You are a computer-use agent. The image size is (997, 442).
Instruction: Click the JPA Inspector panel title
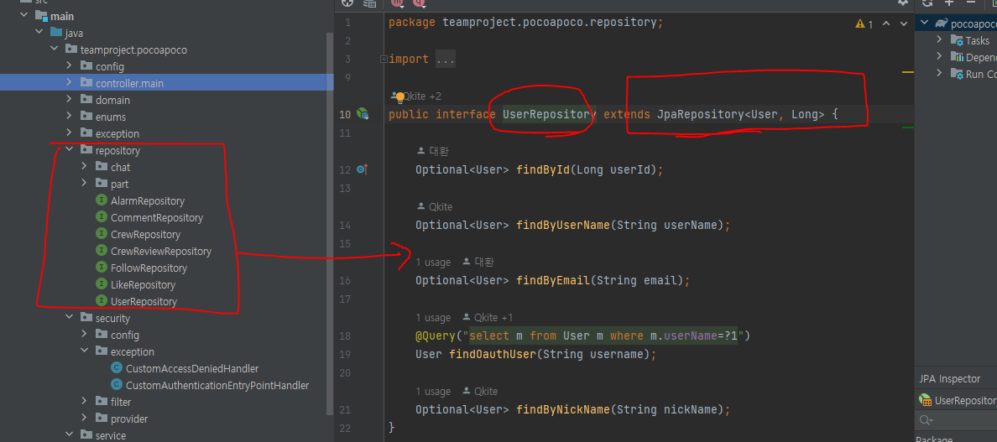[949, 379]
